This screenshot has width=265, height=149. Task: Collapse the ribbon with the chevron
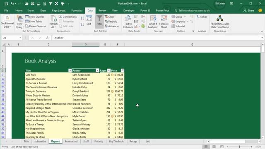pyautogui.click(x=262, y=31)
